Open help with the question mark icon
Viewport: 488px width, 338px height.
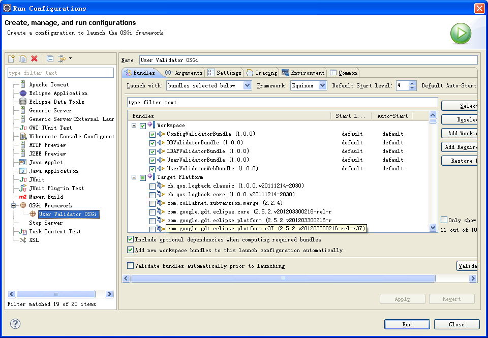pyautogui.click(x=15, y=324)
